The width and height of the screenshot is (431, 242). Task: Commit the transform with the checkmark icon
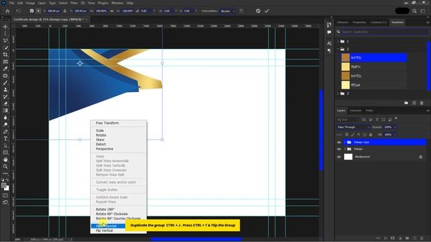[267, 11]
